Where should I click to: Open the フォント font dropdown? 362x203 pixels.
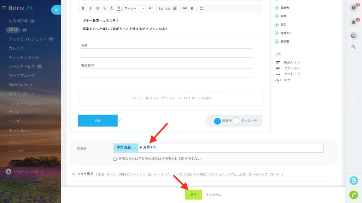click(x=134, y=8)
